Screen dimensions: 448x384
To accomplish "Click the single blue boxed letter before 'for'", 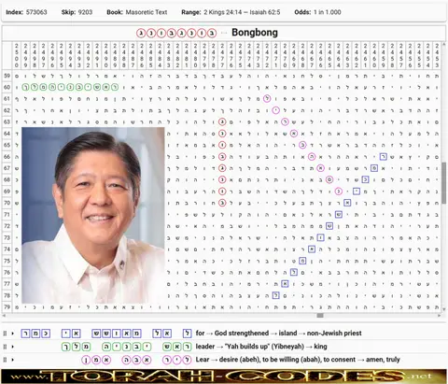I will point(187,334).
